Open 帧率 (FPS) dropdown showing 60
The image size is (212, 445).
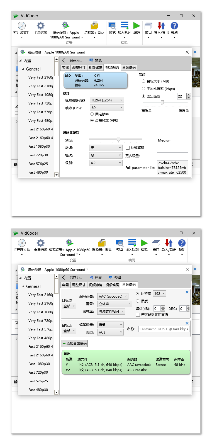pyautogui.click(x=107, y=108)
